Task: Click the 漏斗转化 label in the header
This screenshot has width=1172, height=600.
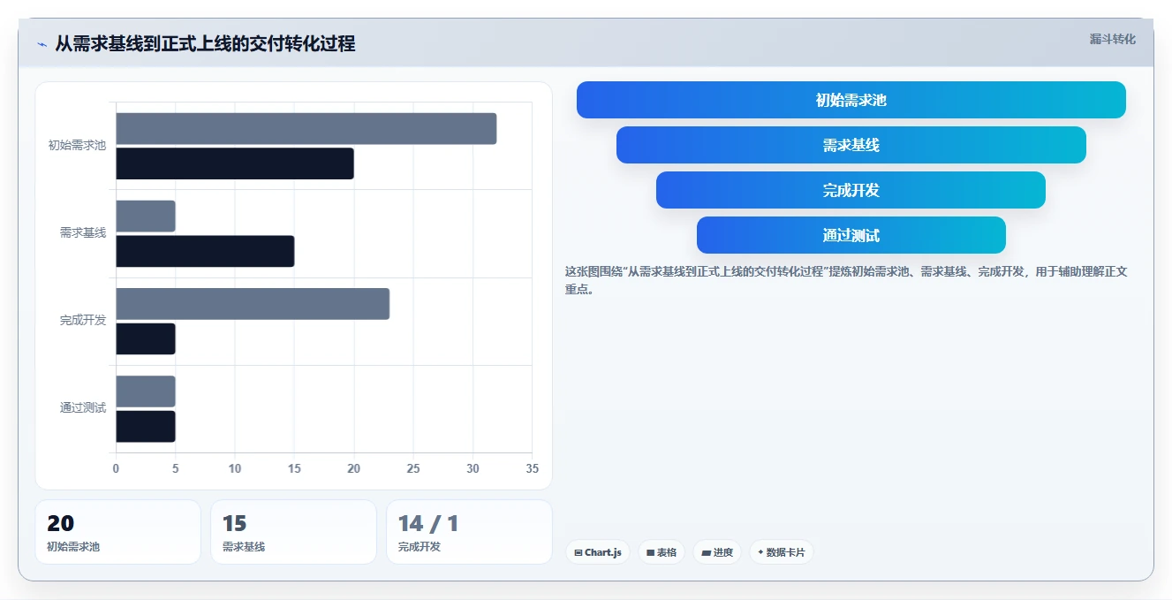Action: point(1113,39)
